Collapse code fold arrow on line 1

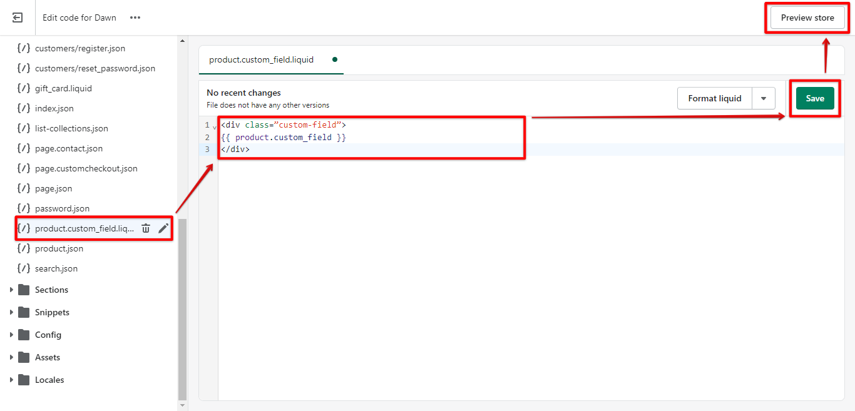215,127
